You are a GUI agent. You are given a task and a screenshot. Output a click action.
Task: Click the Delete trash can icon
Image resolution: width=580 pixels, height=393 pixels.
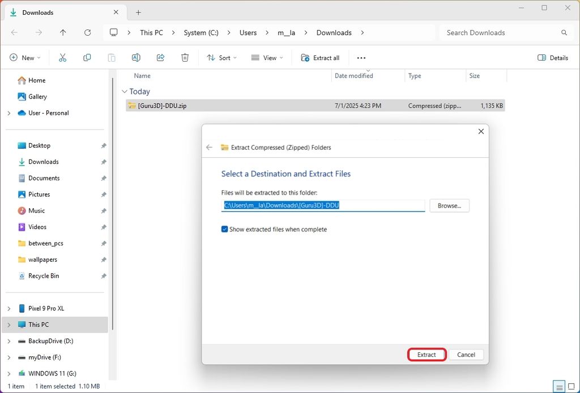pos(185,58)
